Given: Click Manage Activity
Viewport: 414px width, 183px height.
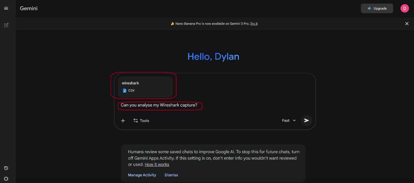Looking at the screenshot, I should click(142, 175).
